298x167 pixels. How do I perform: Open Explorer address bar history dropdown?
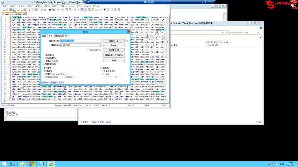pos(222,33)
